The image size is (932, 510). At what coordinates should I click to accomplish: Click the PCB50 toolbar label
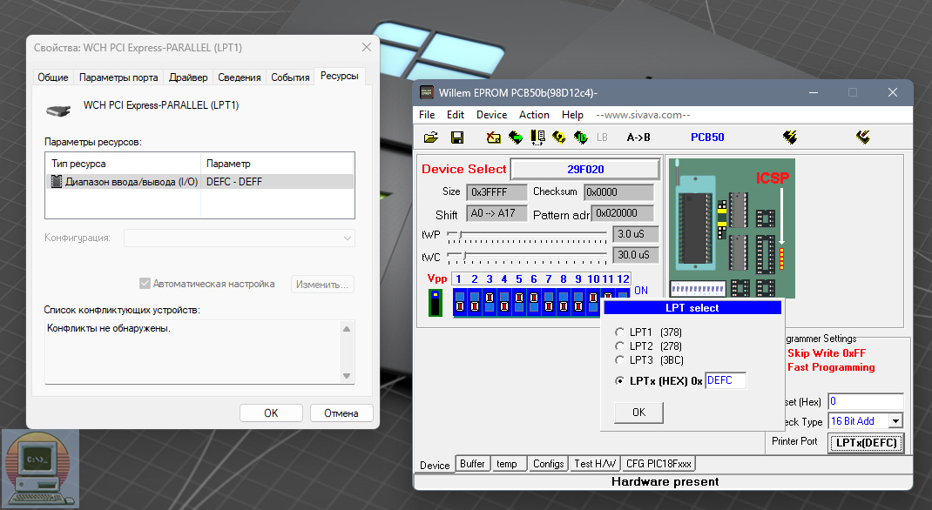pyautogui.click(x=707, y=138)
